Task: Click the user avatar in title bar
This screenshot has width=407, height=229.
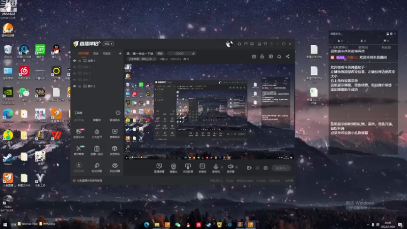Action: 229,44
